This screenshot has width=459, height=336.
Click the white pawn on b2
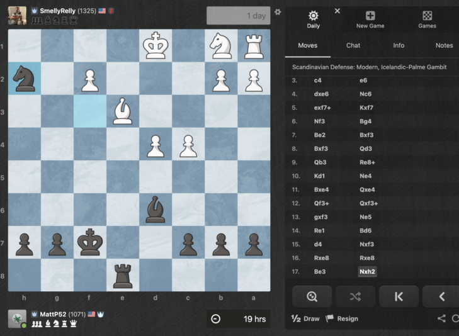221,79
